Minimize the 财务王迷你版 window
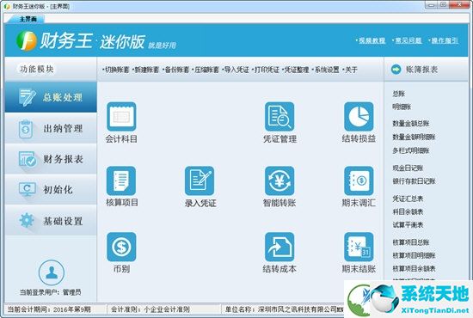 (432, 5)
